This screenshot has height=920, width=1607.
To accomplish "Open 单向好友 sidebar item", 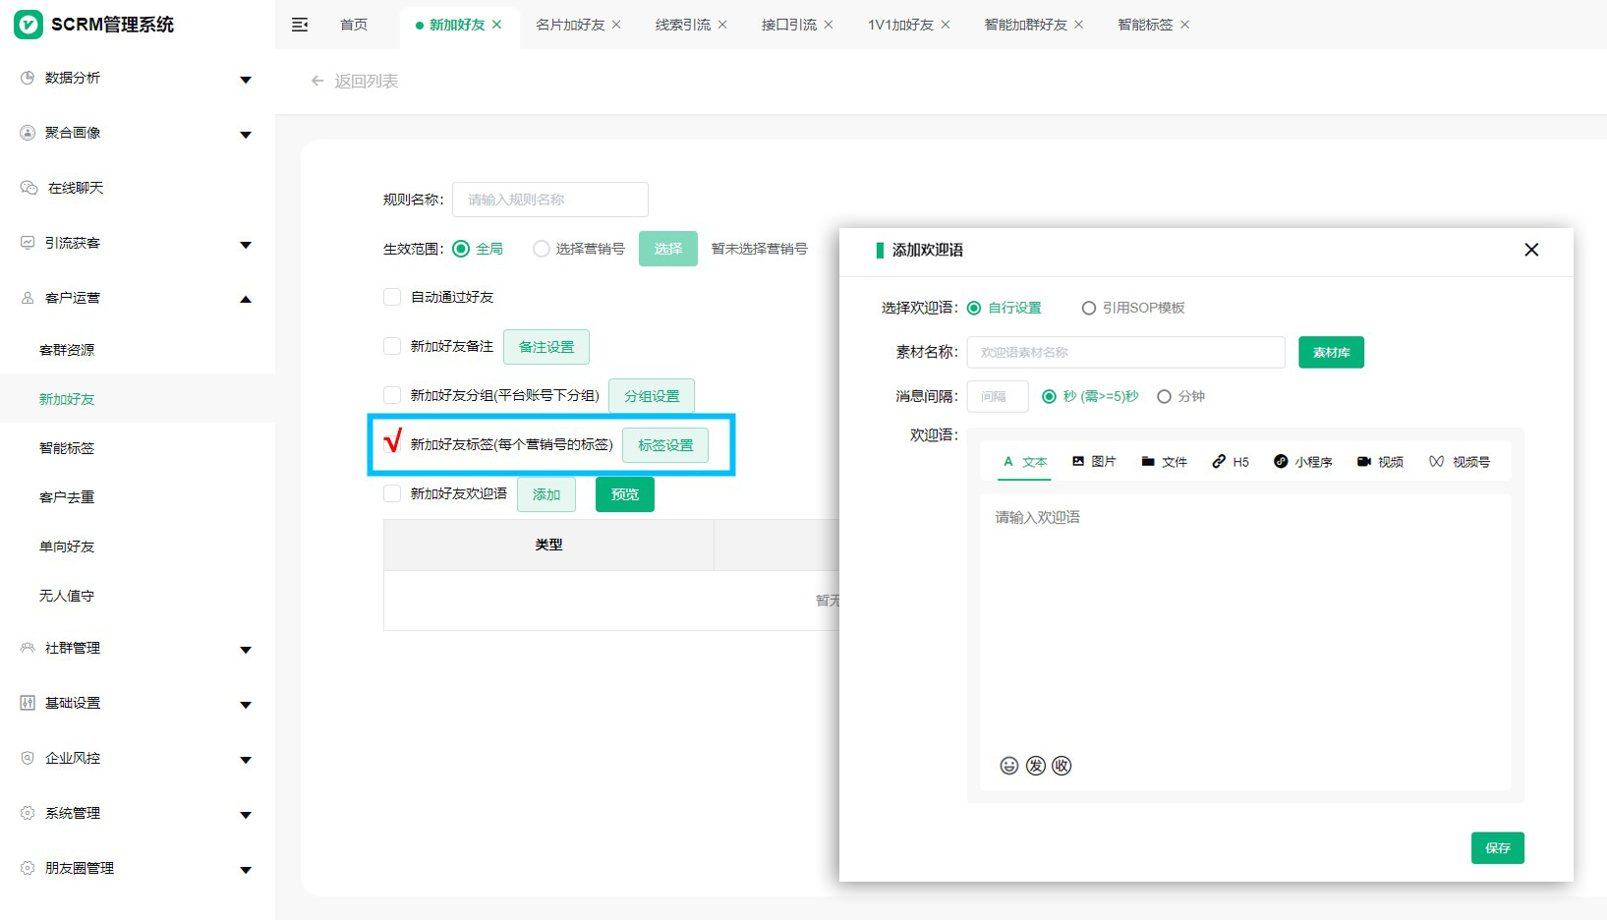I will [67, 546].
